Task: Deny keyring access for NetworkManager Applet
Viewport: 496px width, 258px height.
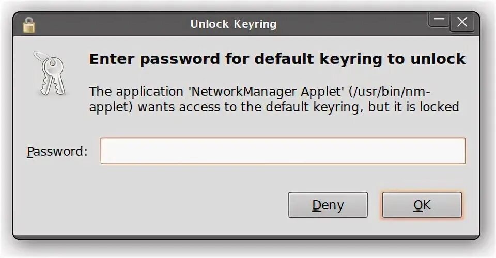Action: coord(328,205)
